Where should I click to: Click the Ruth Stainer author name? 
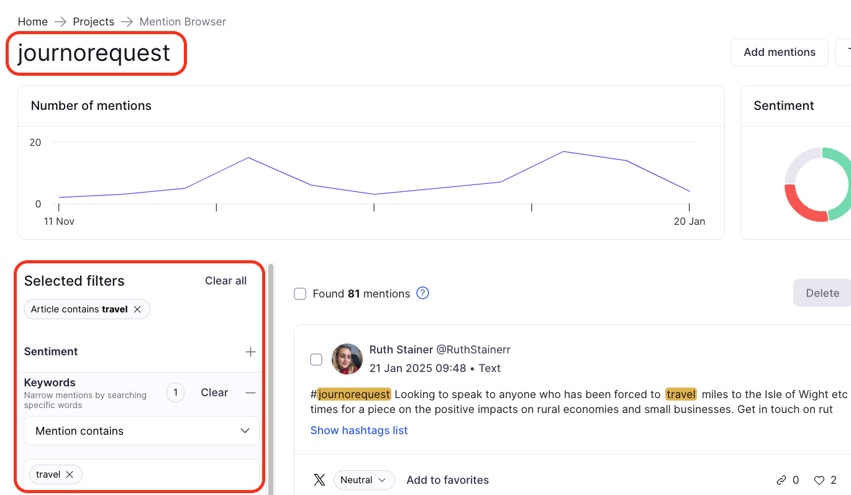click(401, 350)
